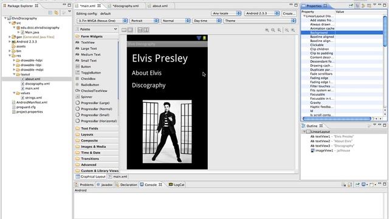This screenshot has height=219, width=389.
Task: Expand drawable-hdpi folder in Package Explorer
Action: 14,60
